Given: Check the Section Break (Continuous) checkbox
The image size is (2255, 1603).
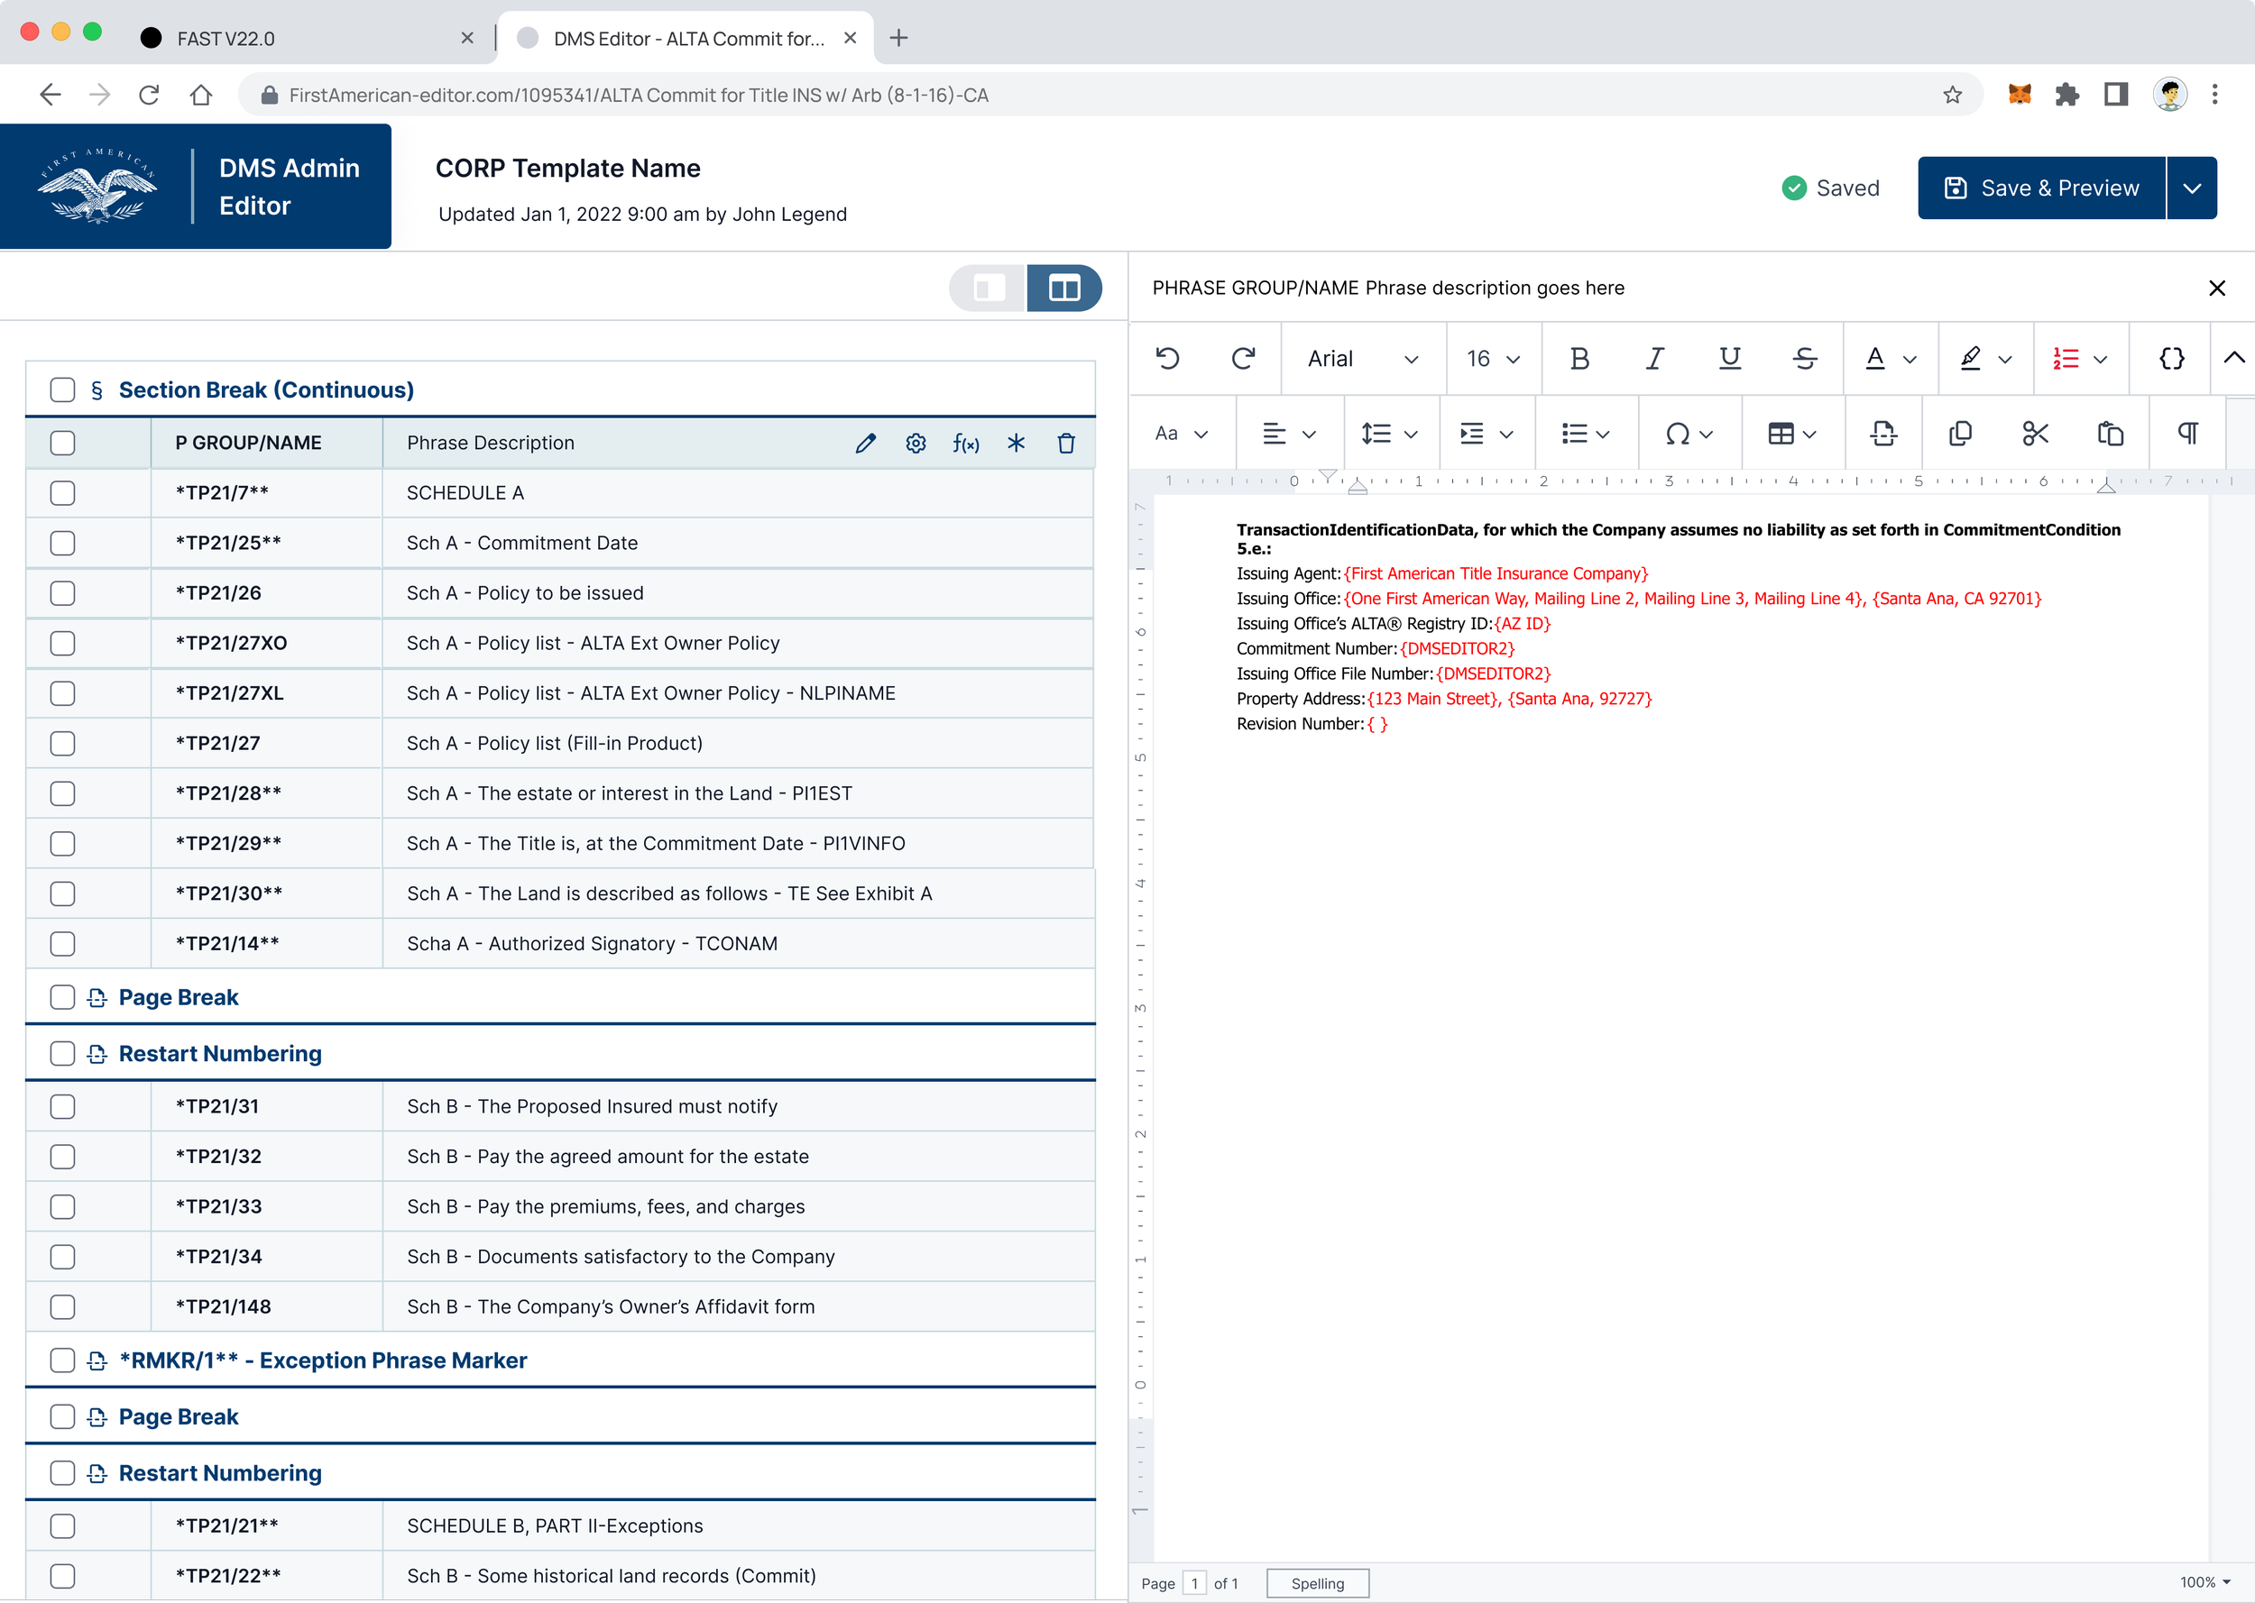Looking at the screenshot, I should (x=62, y=389).
